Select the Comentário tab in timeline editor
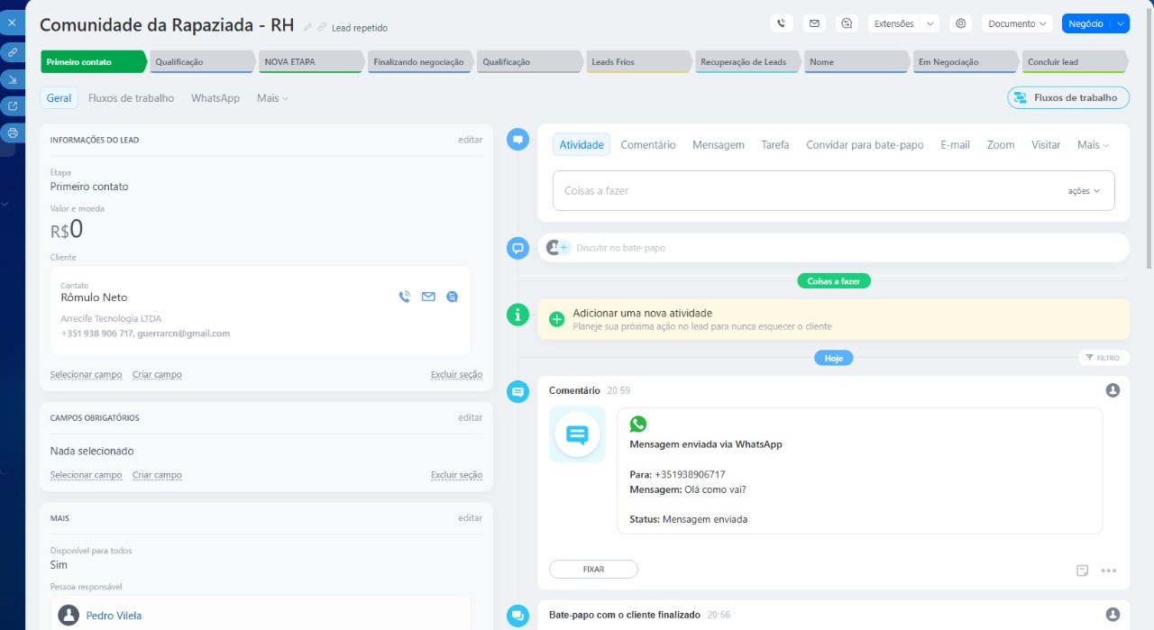The image size is (1154, 630). [x=647, y=145]
